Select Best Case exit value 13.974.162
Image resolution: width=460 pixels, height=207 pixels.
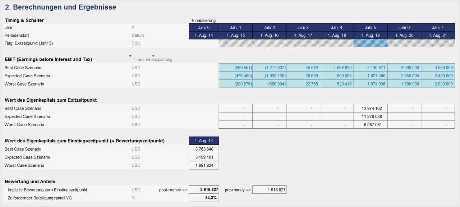[370, 108]
